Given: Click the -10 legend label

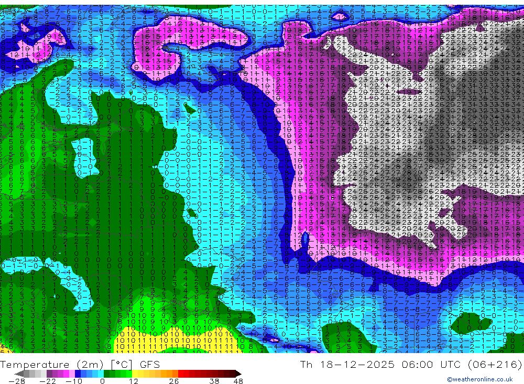Looking at the screenshot, I should pos(74,381).
